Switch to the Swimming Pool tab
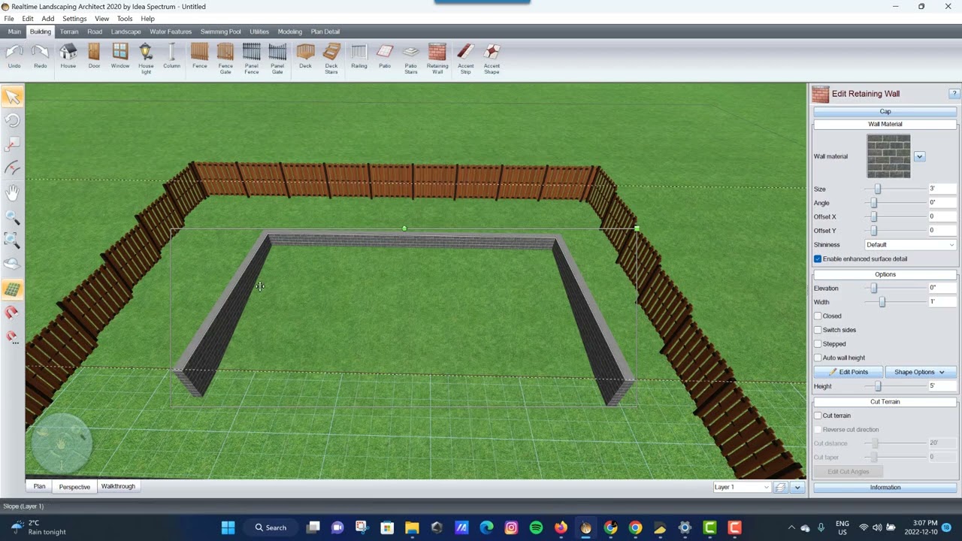 click(221, 32)
